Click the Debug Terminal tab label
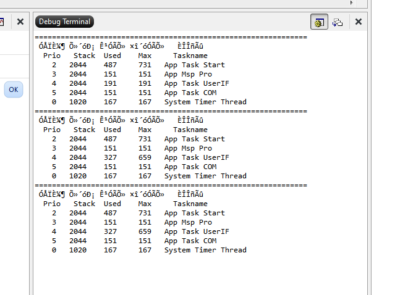This screenshot has height=295, width=408. 64,22
